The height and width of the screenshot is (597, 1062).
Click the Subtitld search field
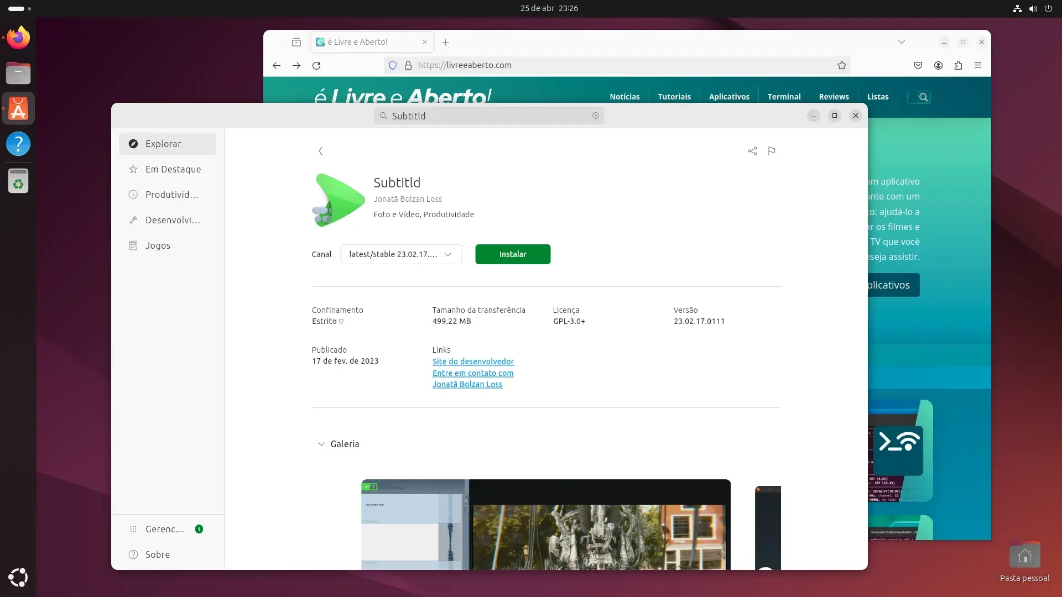pos(489,116)
